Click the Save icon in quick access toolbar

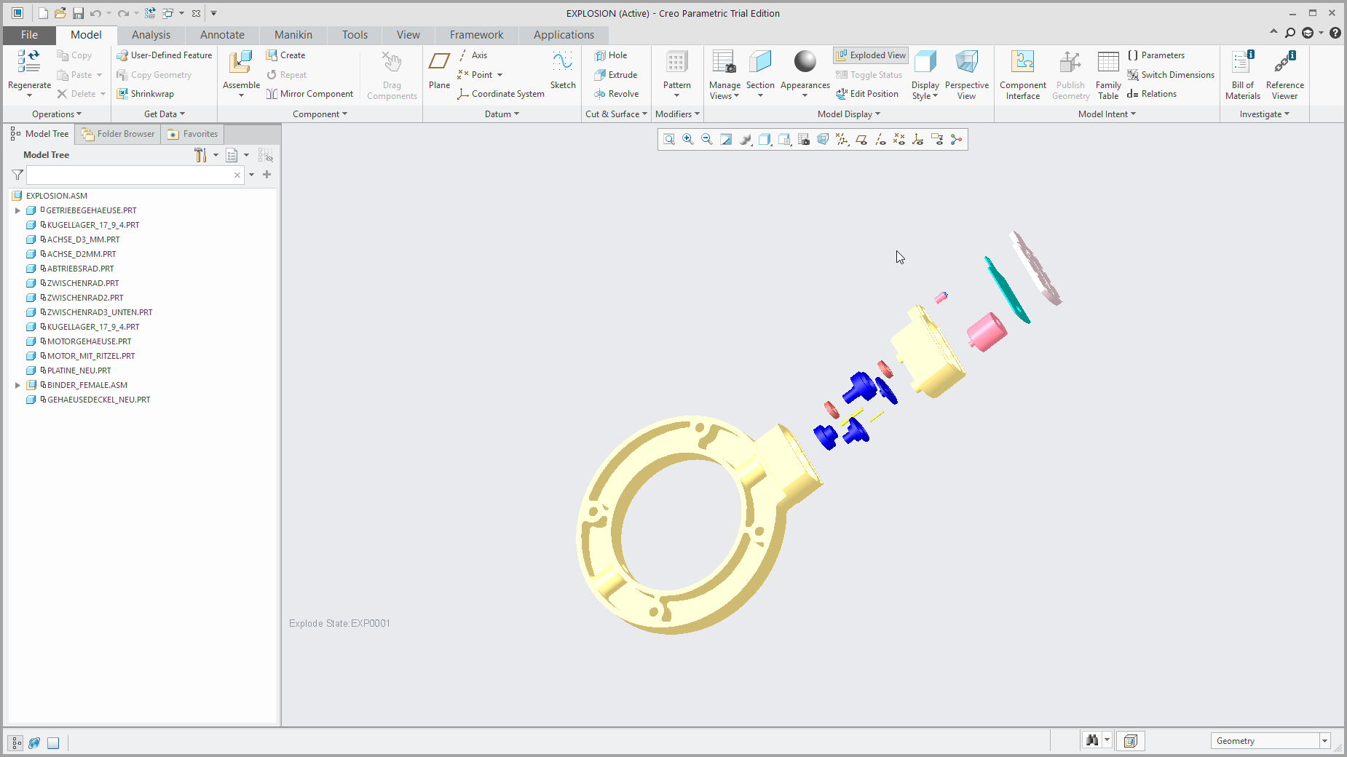coord(78,13)
